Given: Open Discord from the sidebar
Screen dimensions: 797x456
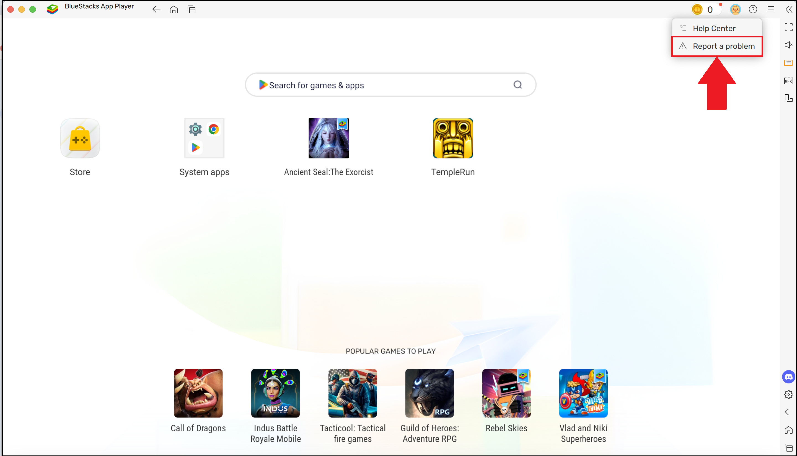Looking at the screenshot, I should click(788, 377).
